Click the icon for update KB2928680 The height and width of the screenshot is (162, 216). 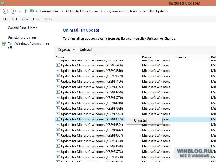[58, 157]
